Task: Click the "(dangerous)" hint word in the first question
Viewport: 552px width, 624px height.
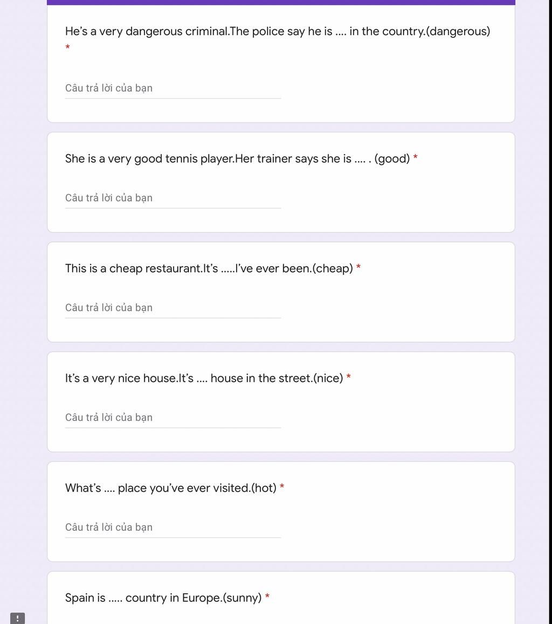Action: click(x=458, y=31)
